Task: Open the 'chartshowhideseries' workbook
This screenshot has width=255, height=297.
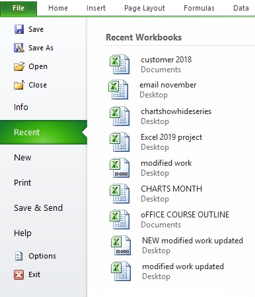Action: coord(176,111)
